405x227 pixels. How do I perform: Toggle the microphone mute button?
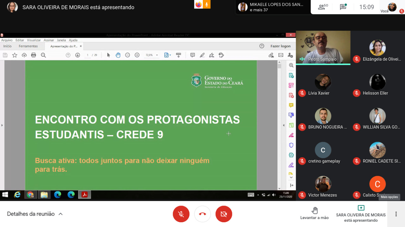click(x=181, y=214)
